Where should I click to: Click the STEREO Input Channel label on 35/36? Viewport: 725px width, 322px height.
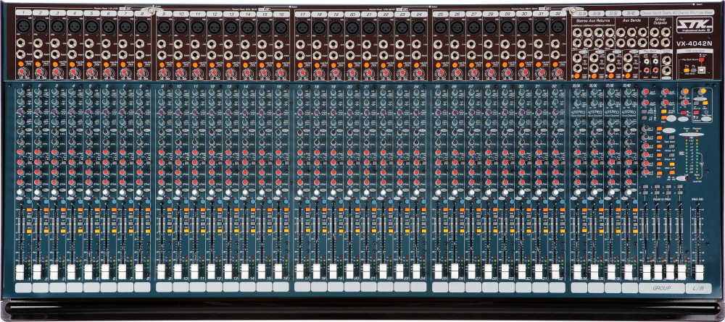pos(596,114)
